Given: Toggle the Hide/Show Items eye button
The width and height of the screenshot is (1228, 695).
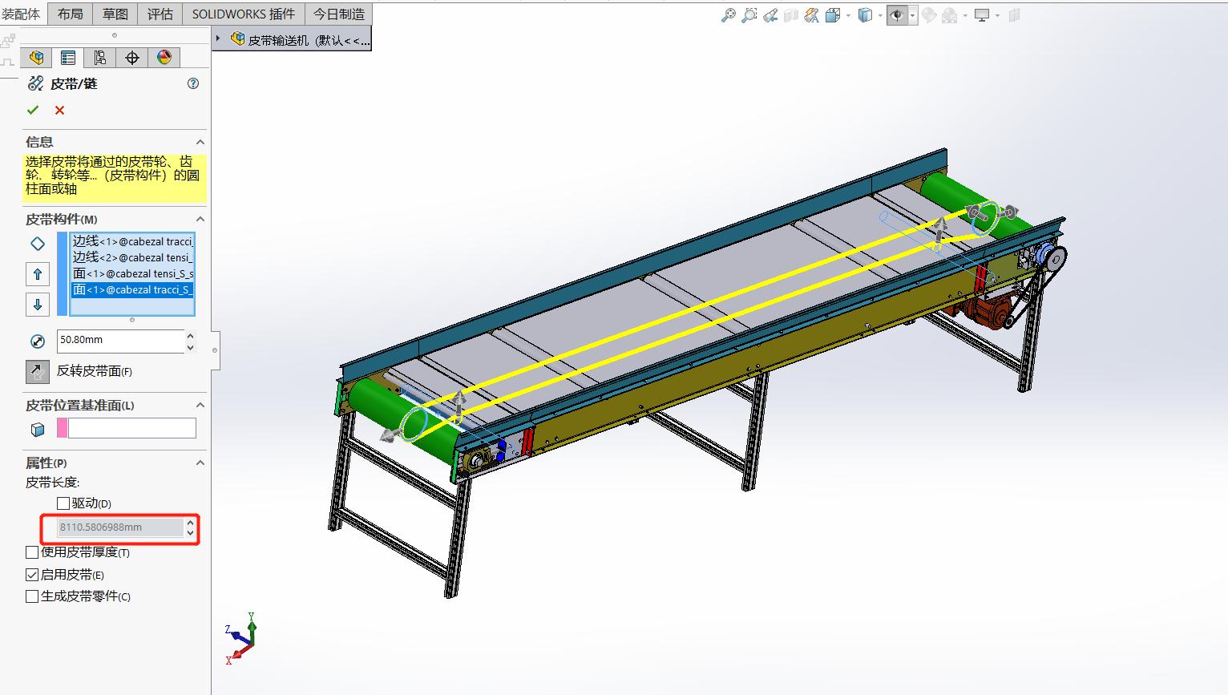Looking at the screenshot, I should click(897, 14).
